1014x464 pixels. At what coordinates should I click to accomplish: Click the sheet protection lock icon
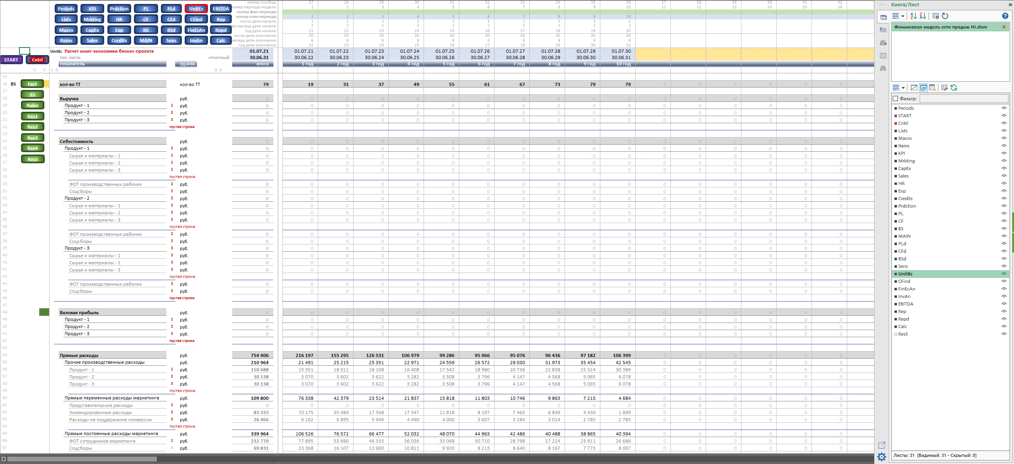tap(932, 88)
